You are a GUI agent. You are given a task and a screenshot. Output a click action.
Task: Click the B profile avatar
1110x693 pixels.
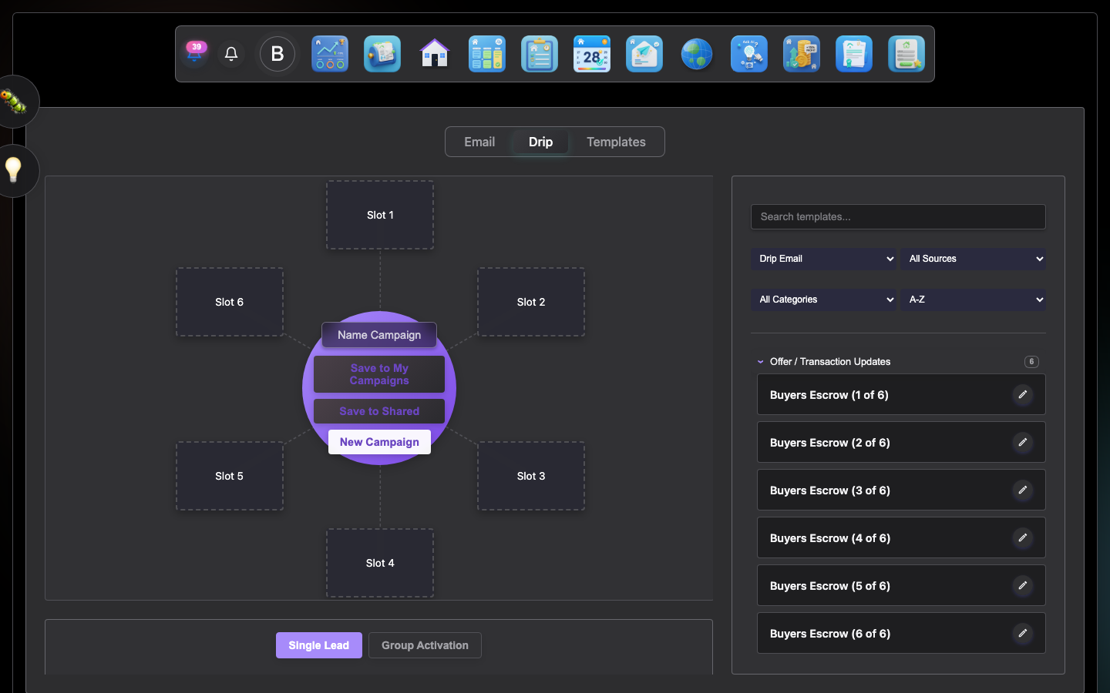click(277, 54)
